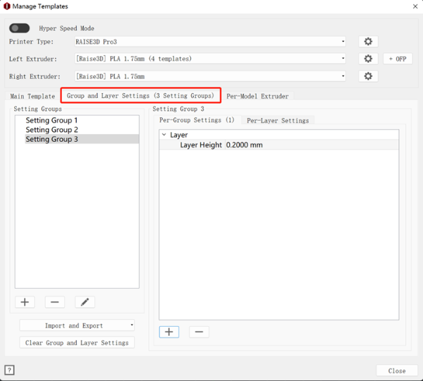The width and height of the screenshot is (423, 381).
Task: Collapse the Layer settings section
Action: (x=164, y=135)
